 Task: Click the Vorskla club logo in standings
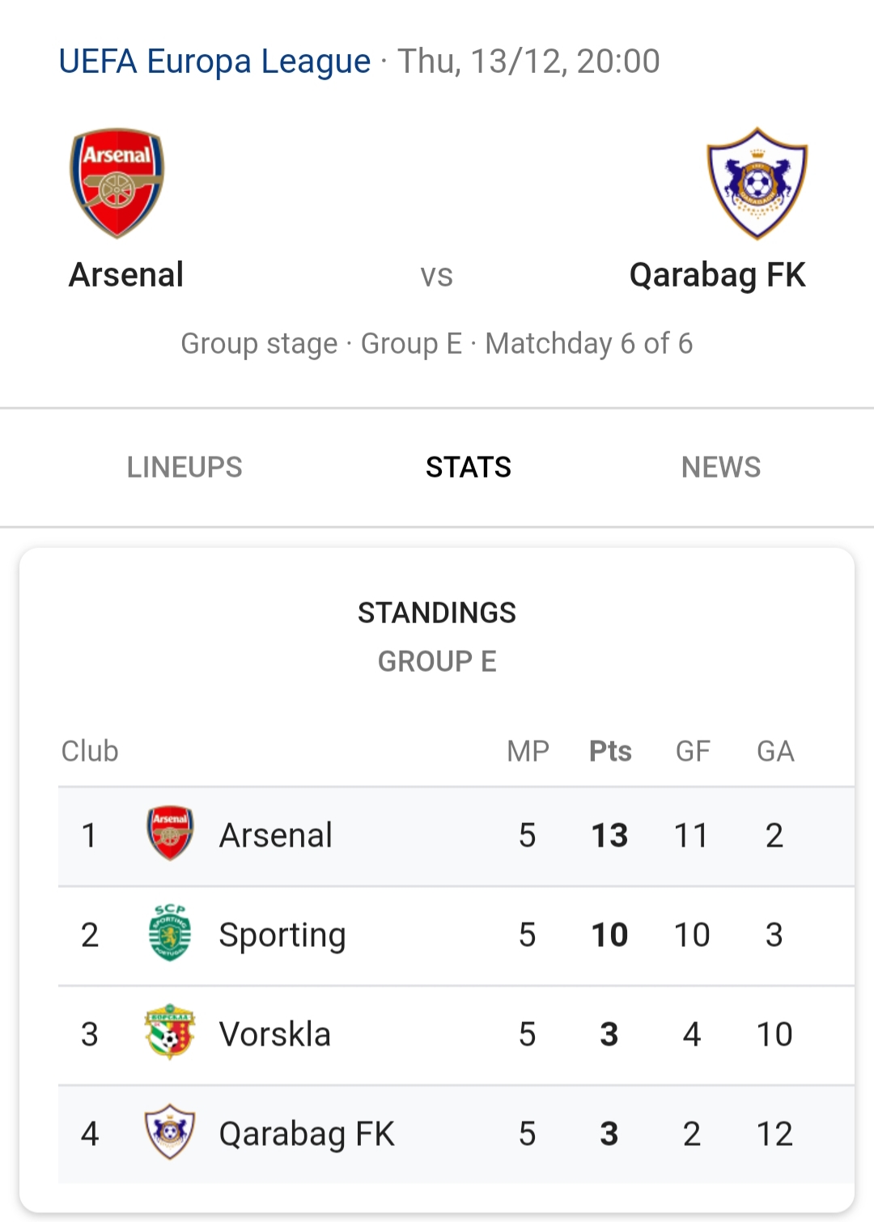tap(170, 1033)
